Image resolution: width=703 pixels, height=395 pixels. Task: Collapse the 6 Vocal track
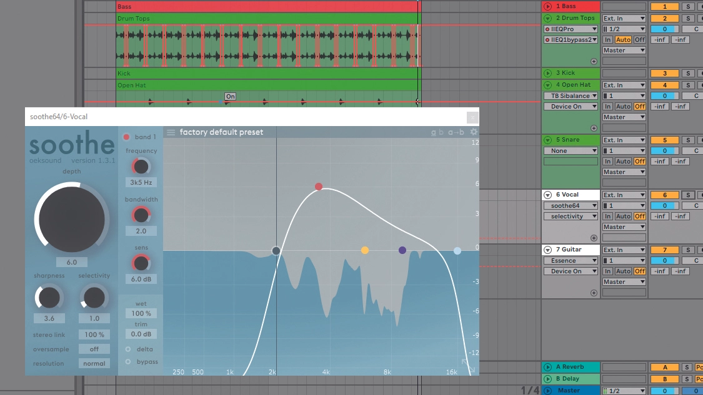tap(547, 195)
